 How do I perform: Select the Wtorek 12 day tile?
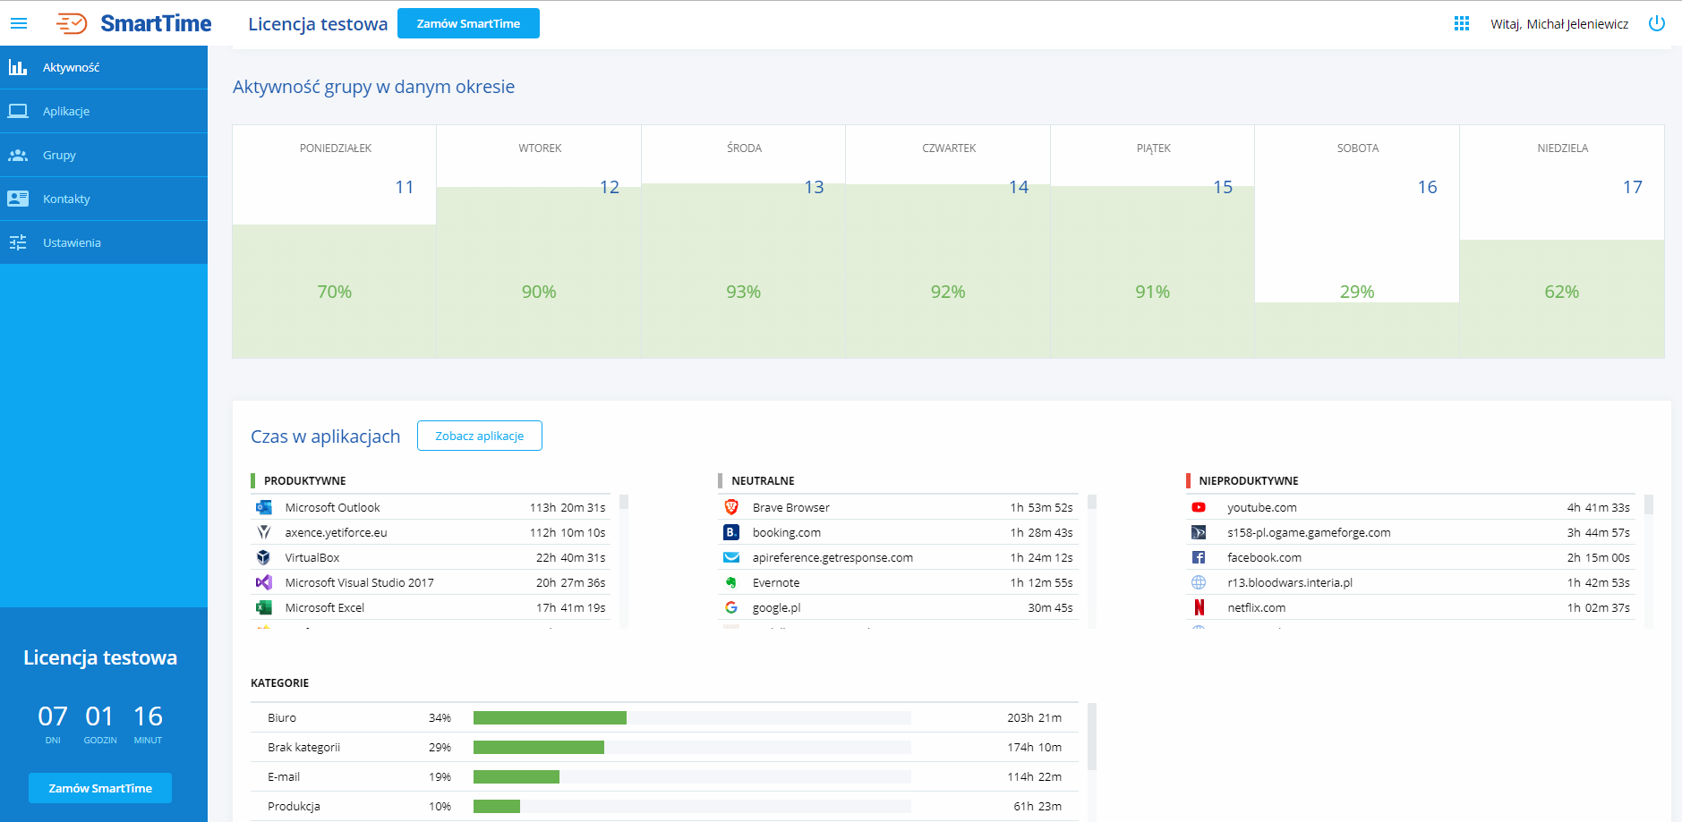[539, 242]
